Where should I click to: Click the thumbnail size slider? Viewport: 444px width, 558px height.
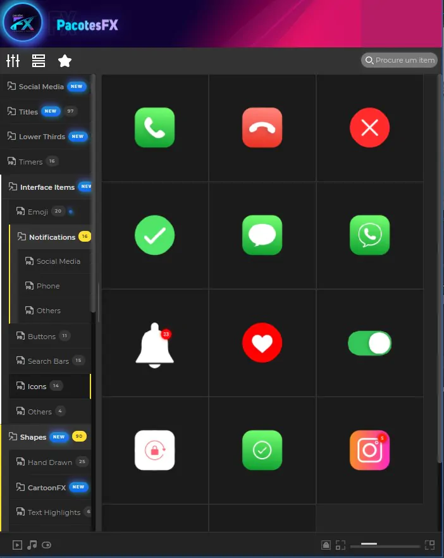(x=386, y=545)
